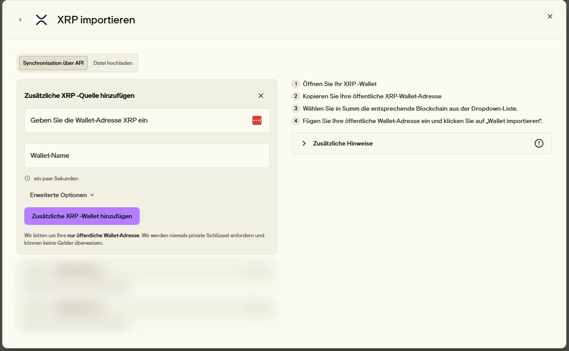
Task: Click the 'ein paar Sekunden' text
Action: pyautogui.click(x=56, y=179)
